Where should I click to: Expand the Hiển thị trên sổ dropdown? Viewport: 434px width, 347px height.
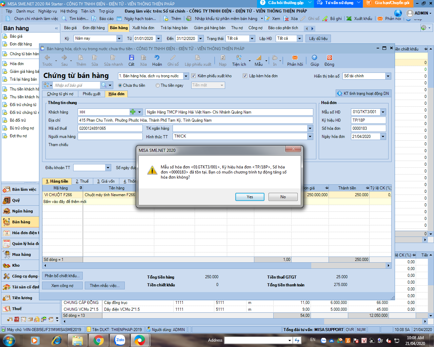(x=388, y=76)
